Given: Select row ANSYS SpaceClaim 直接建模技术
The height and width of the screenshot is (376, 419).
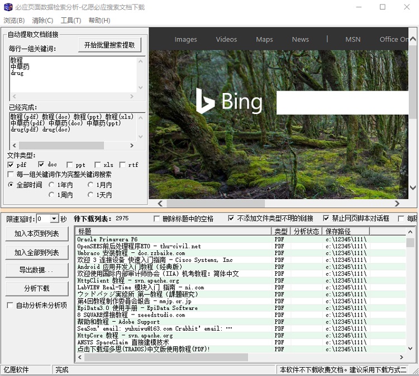Looking at the screenshot, I should 240,342.
